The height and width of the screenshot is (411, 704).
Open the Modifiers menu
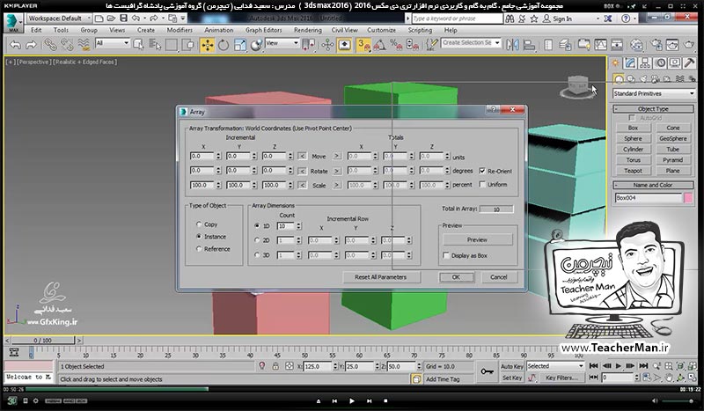click(180, 30)
